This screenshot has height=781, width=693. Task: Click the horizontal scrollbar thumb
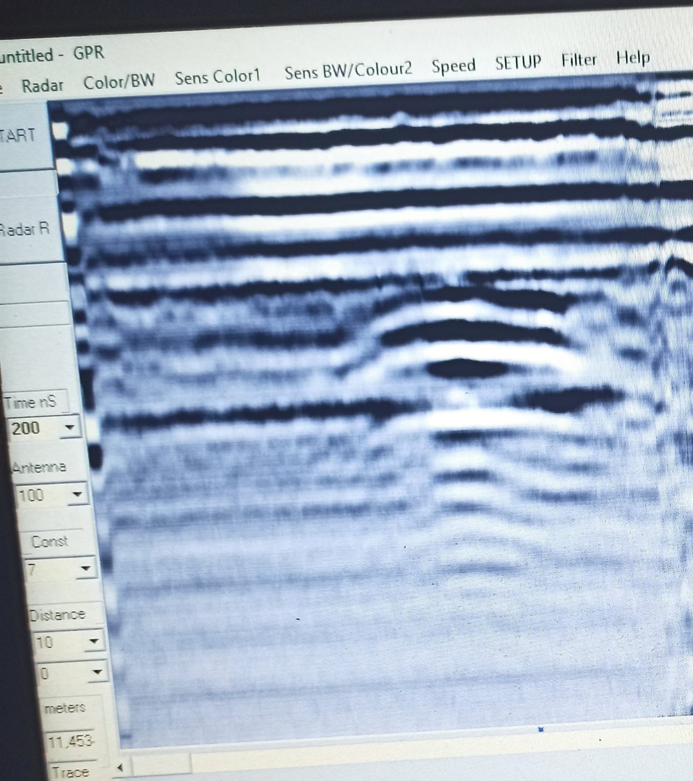coord(161,764)
